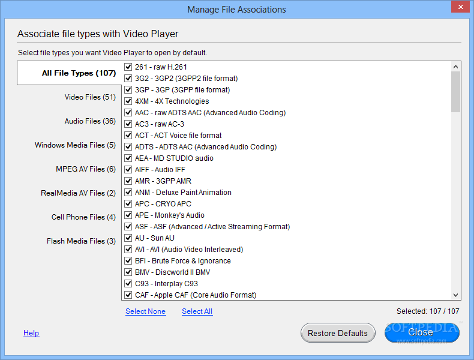This screenshot has width=474, height=360.
Task: Toggle the BMV - Discworld II BMV checkbox
Action: tap(128, 272)
